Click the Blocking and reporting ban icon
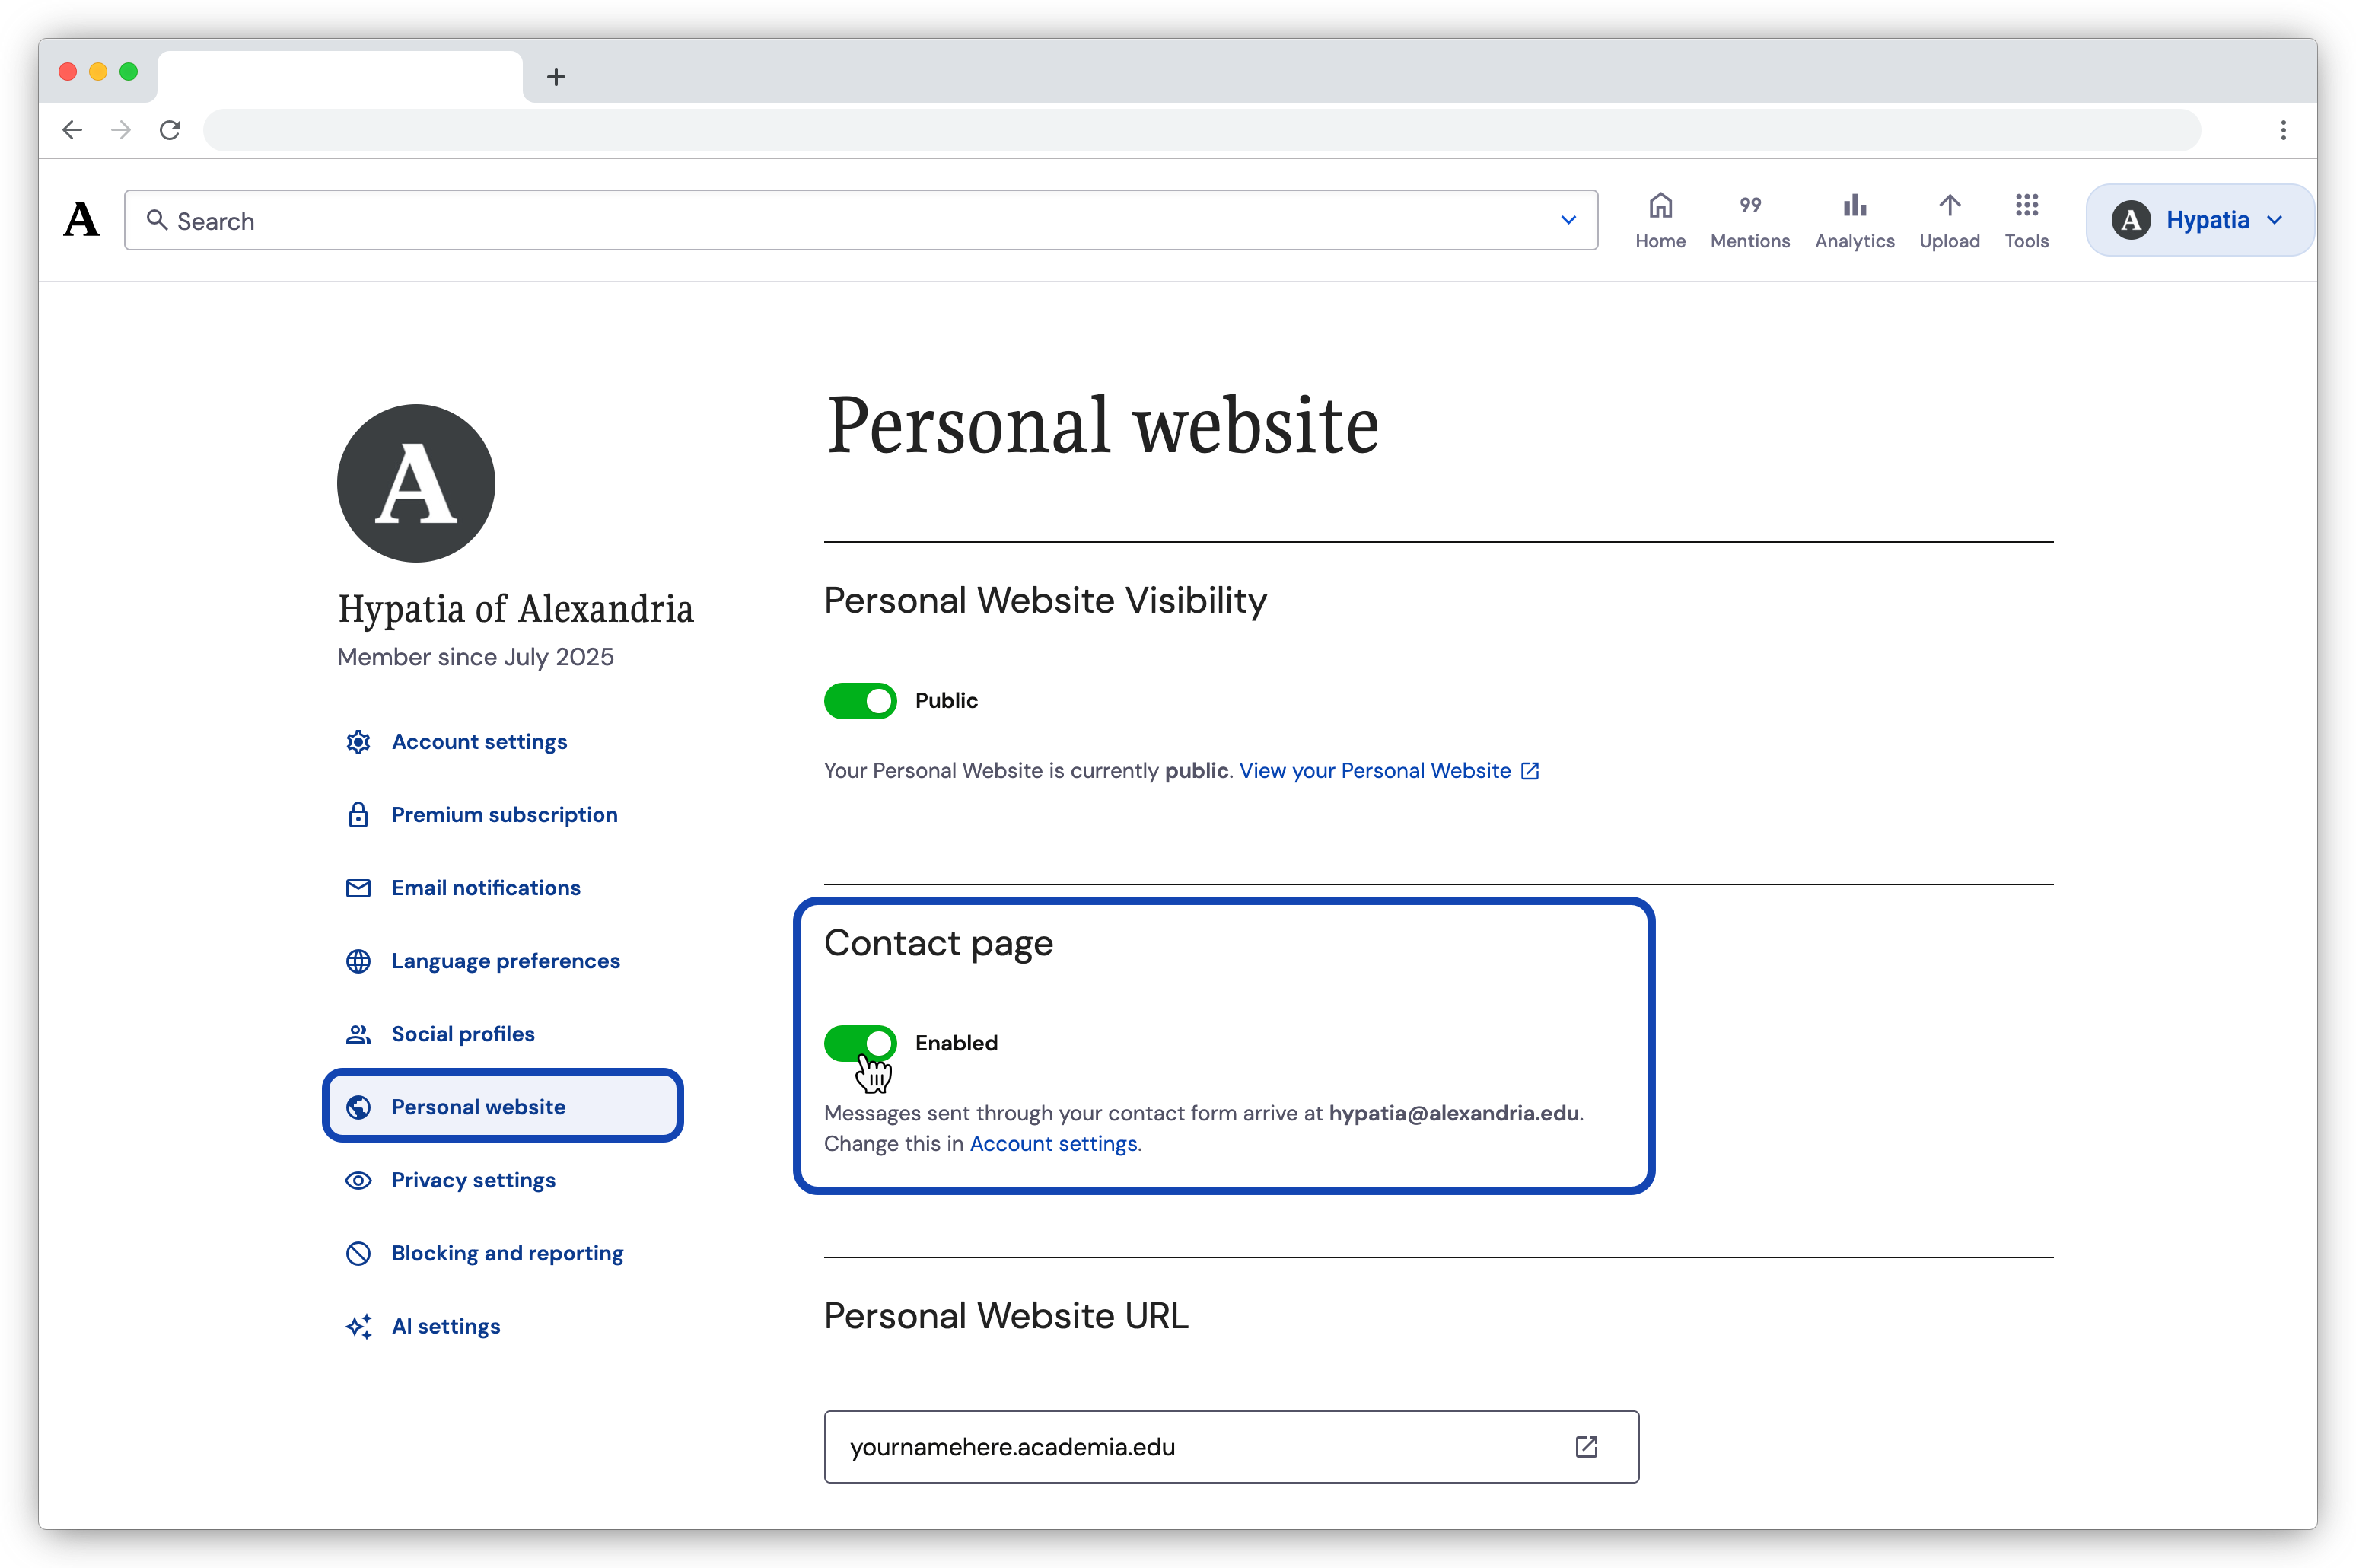This screenshot has height=1568, width=2356. tap(358, 1253)
